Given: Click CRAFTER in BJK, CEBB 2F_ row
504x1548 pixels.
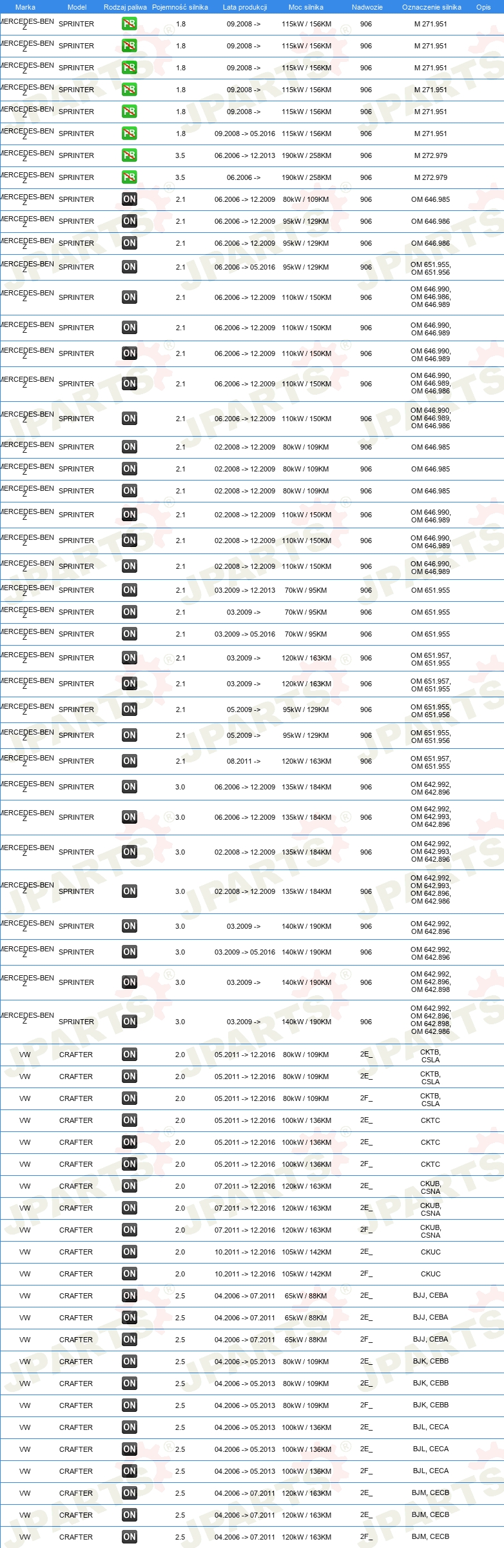Looking at the screenshot, I should tap(76, 1405).
